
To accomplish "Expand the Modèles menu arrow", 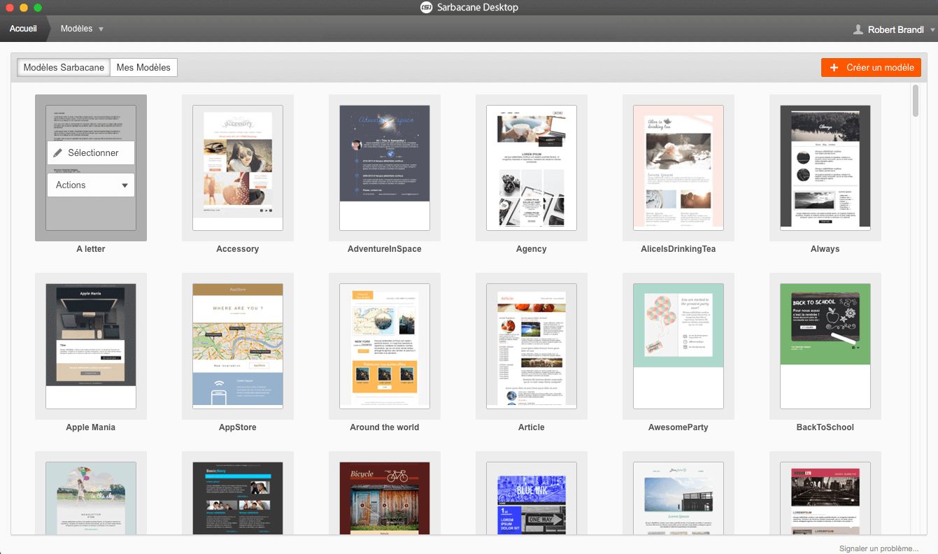I will 101,29.
